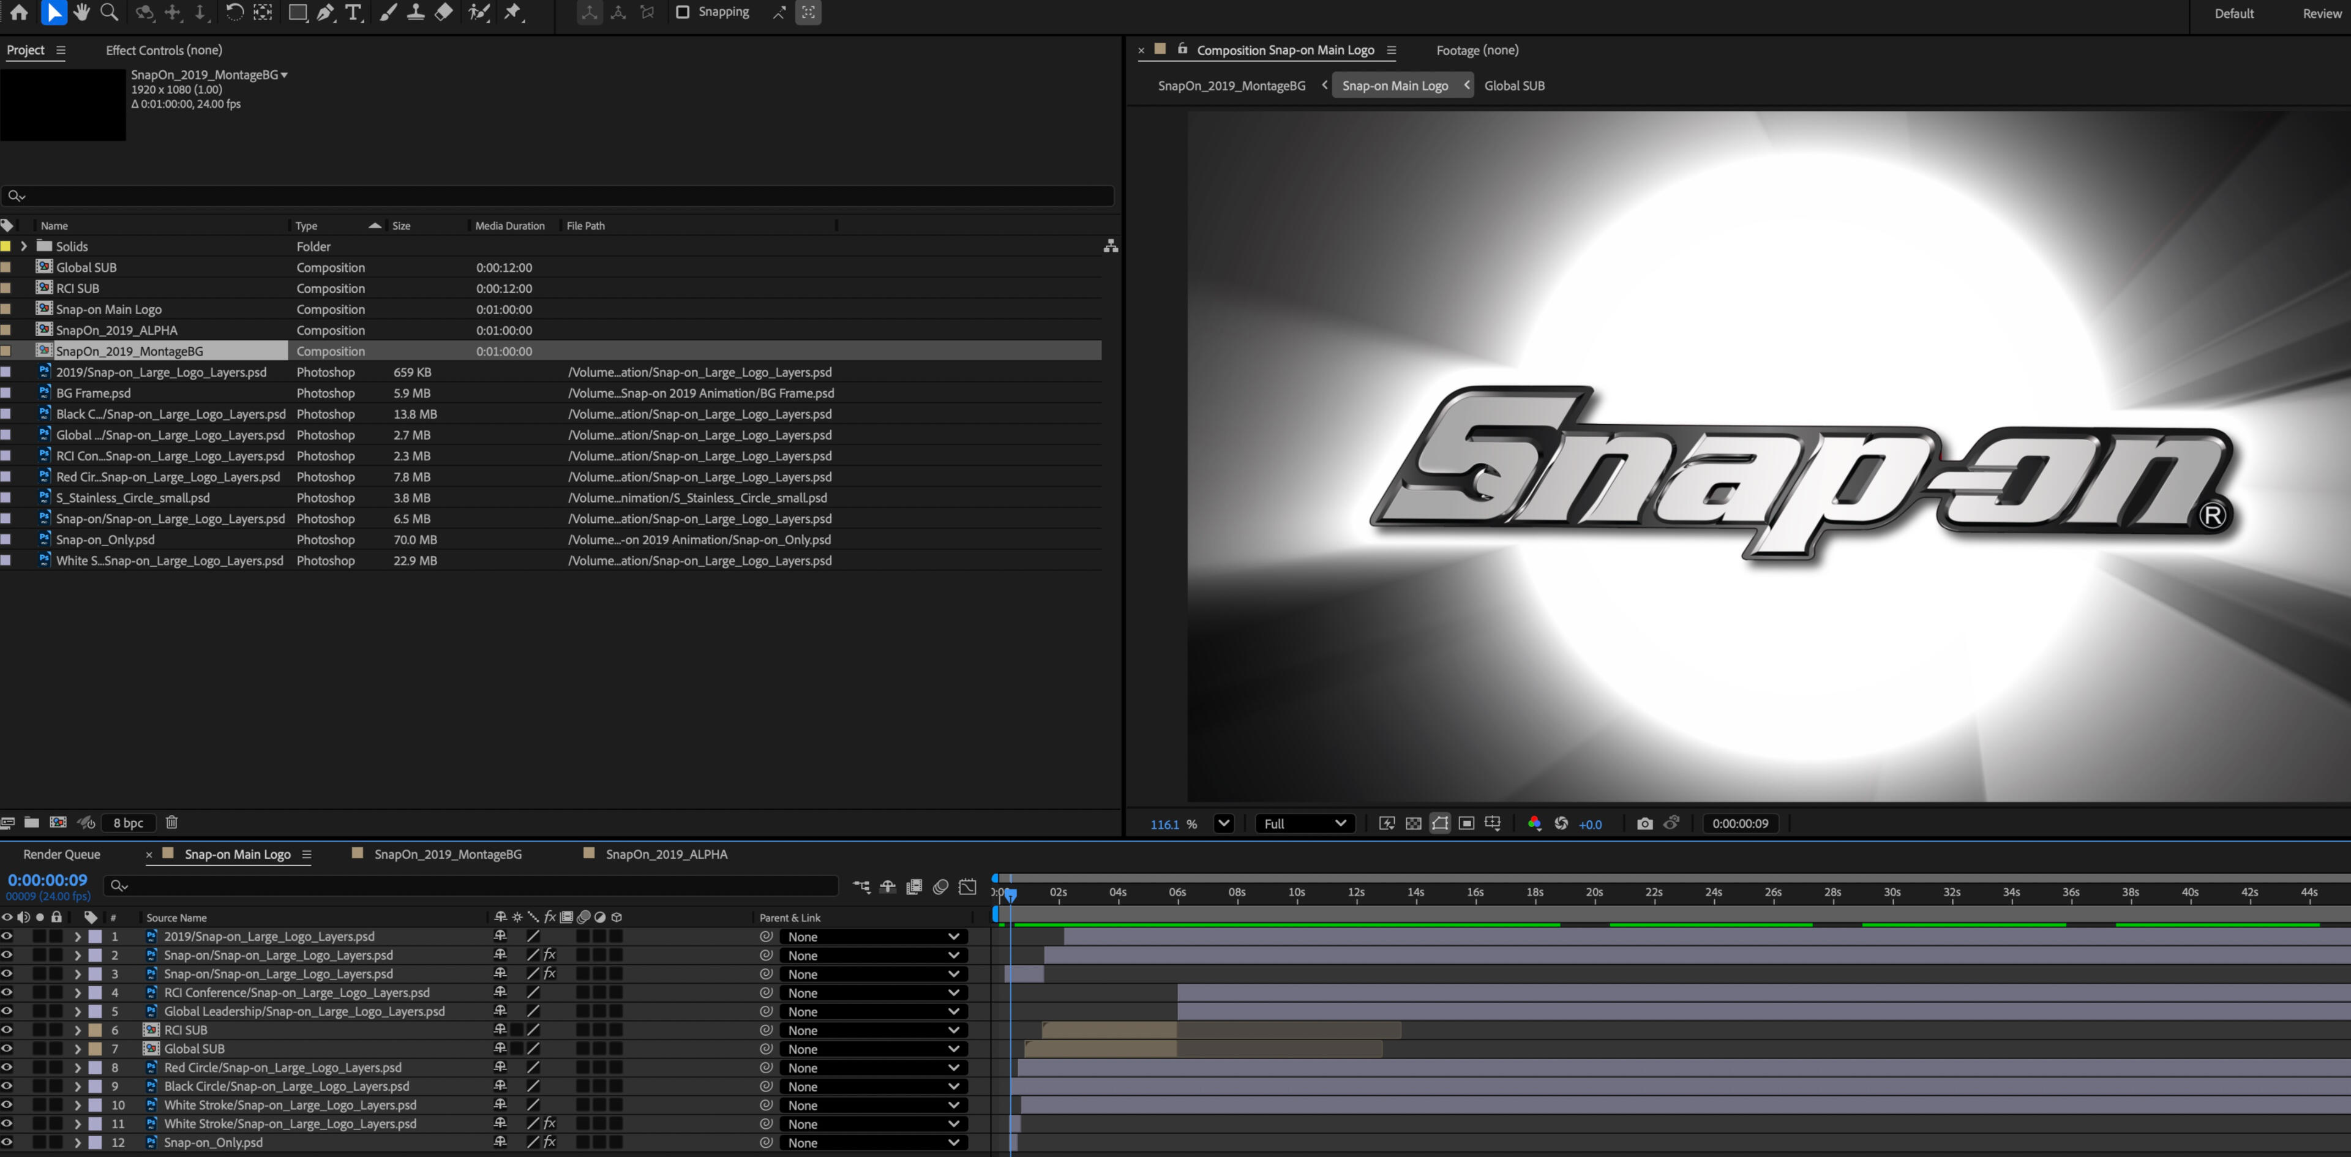Select the Zoom magnifier tool
This screenshot has width=2351, height=1157.
pyautogui.click(x=110, y=12)
